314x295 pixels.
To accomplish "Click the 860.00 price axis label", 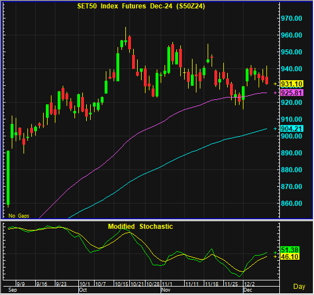I will pos(292,203).
